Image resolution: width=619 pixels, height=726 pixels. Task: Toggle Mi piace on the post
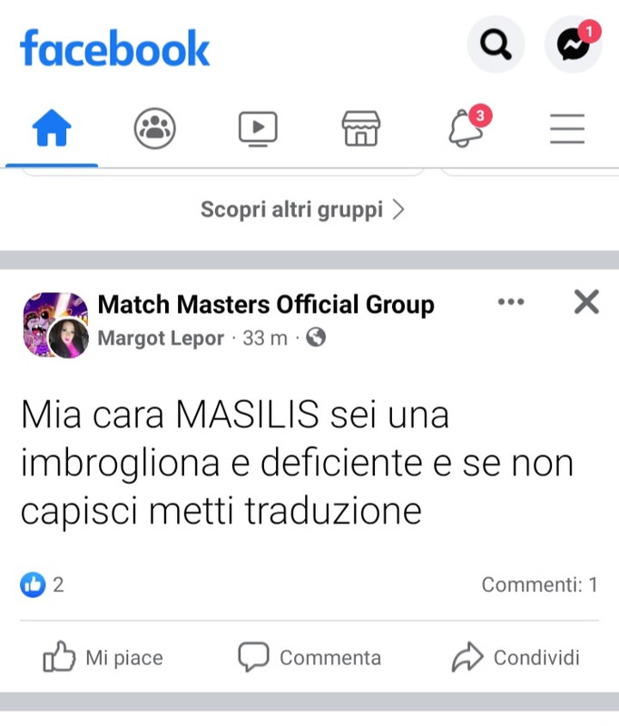pyautogui.click(x=103, y=657)
